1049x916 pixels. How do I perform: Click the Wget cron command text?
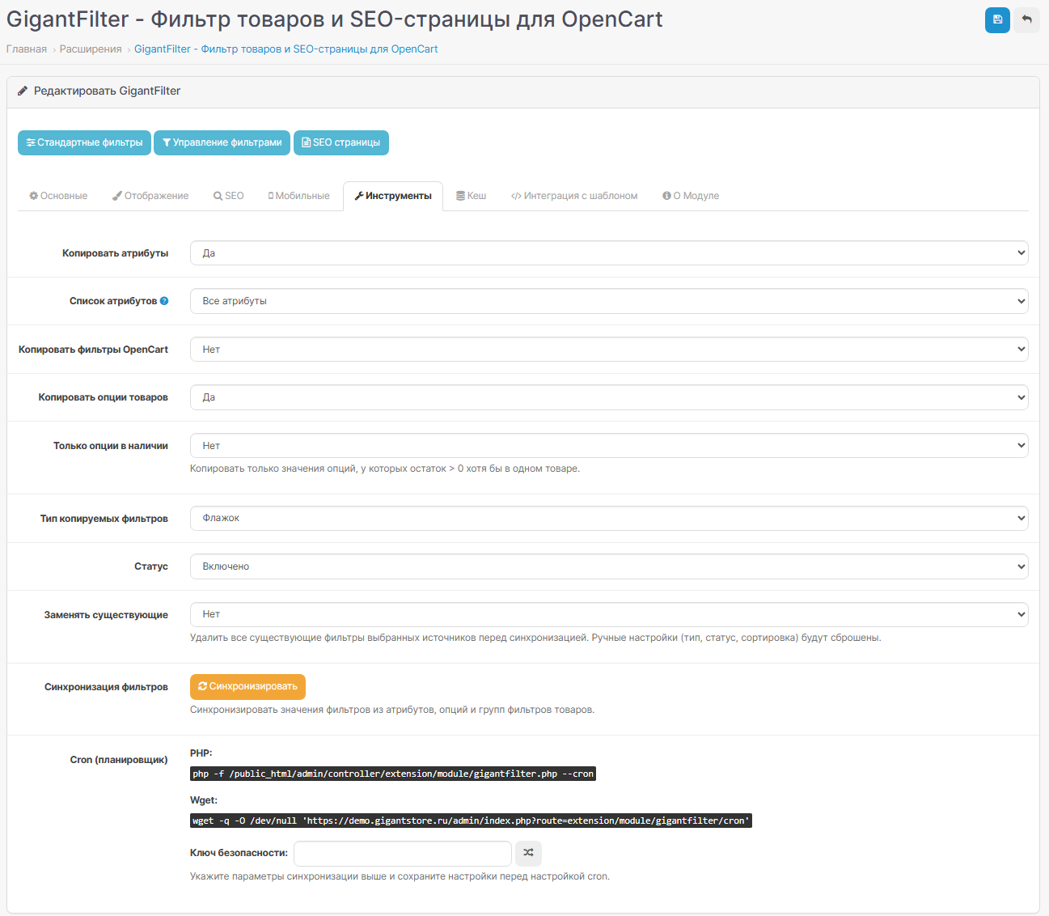tap(471, 821)
